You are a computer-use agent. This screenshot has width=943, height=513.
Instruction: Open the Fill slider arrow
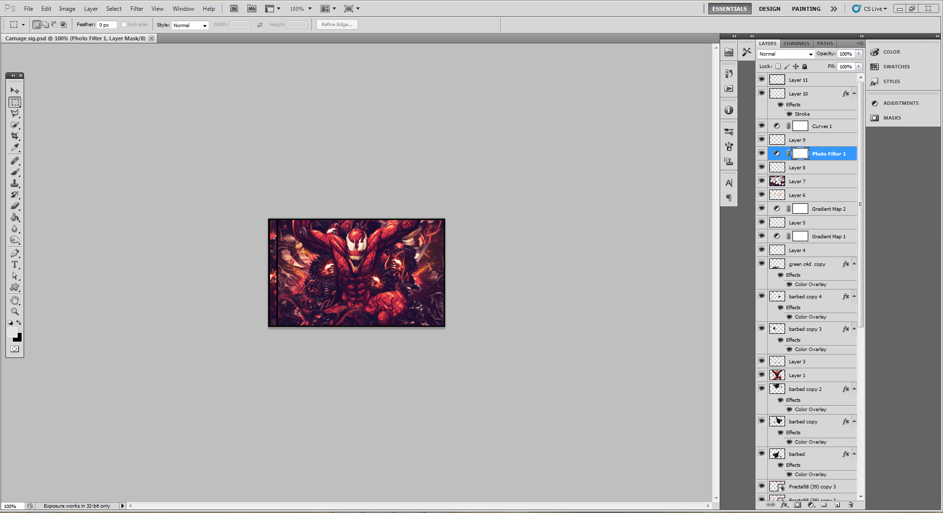coord(859,66)
